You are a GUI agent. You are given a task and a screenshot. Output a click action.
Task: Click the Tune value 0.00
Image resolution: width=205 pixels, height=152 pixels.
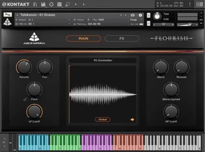coord(166,19)
